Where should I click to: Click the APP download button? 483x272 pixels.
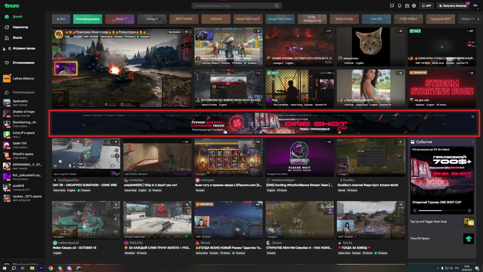pos(426,6)
